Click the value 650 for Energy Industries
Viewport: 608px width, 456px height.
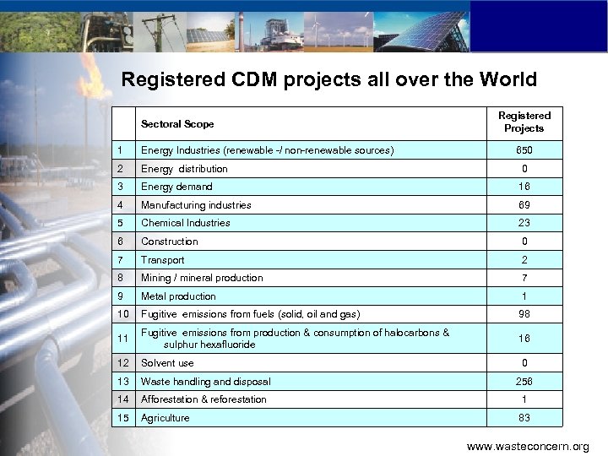[x=524, y=150]
